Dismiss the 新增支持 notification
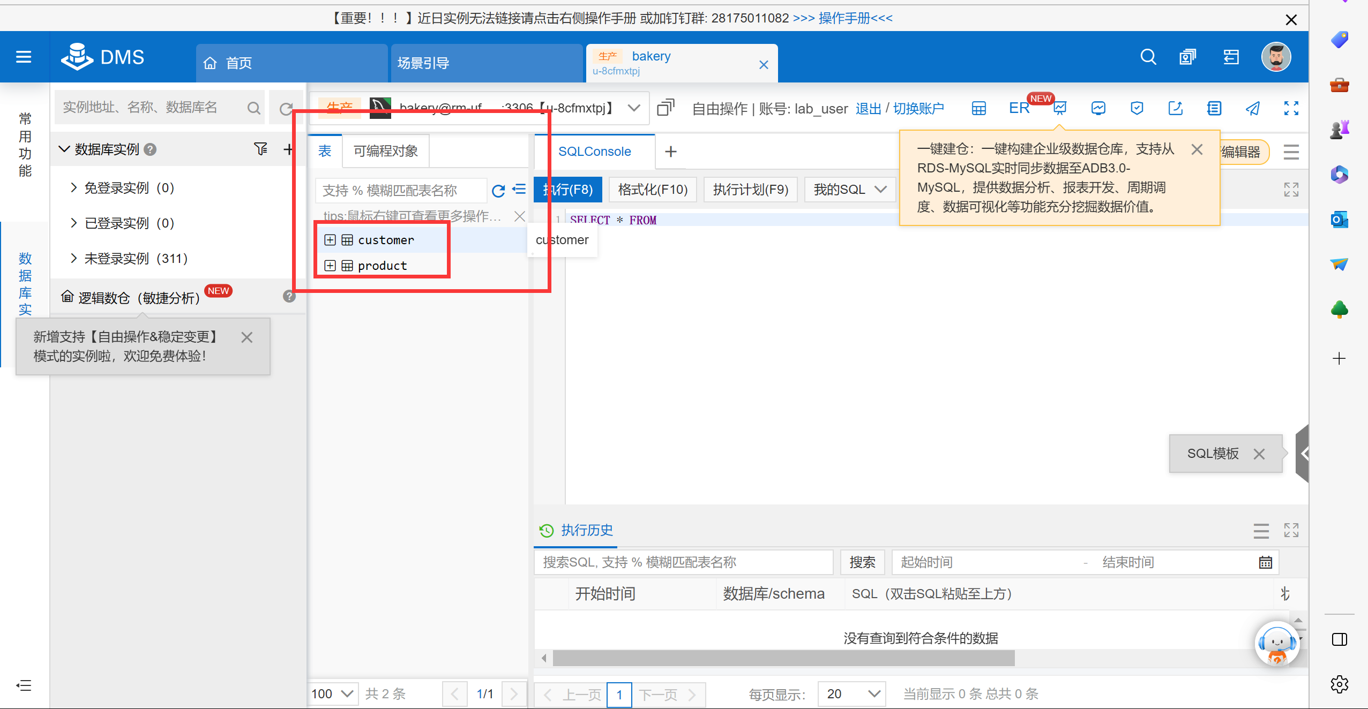The height and width of the screenshot is (709, 1368). click(246, 337)
